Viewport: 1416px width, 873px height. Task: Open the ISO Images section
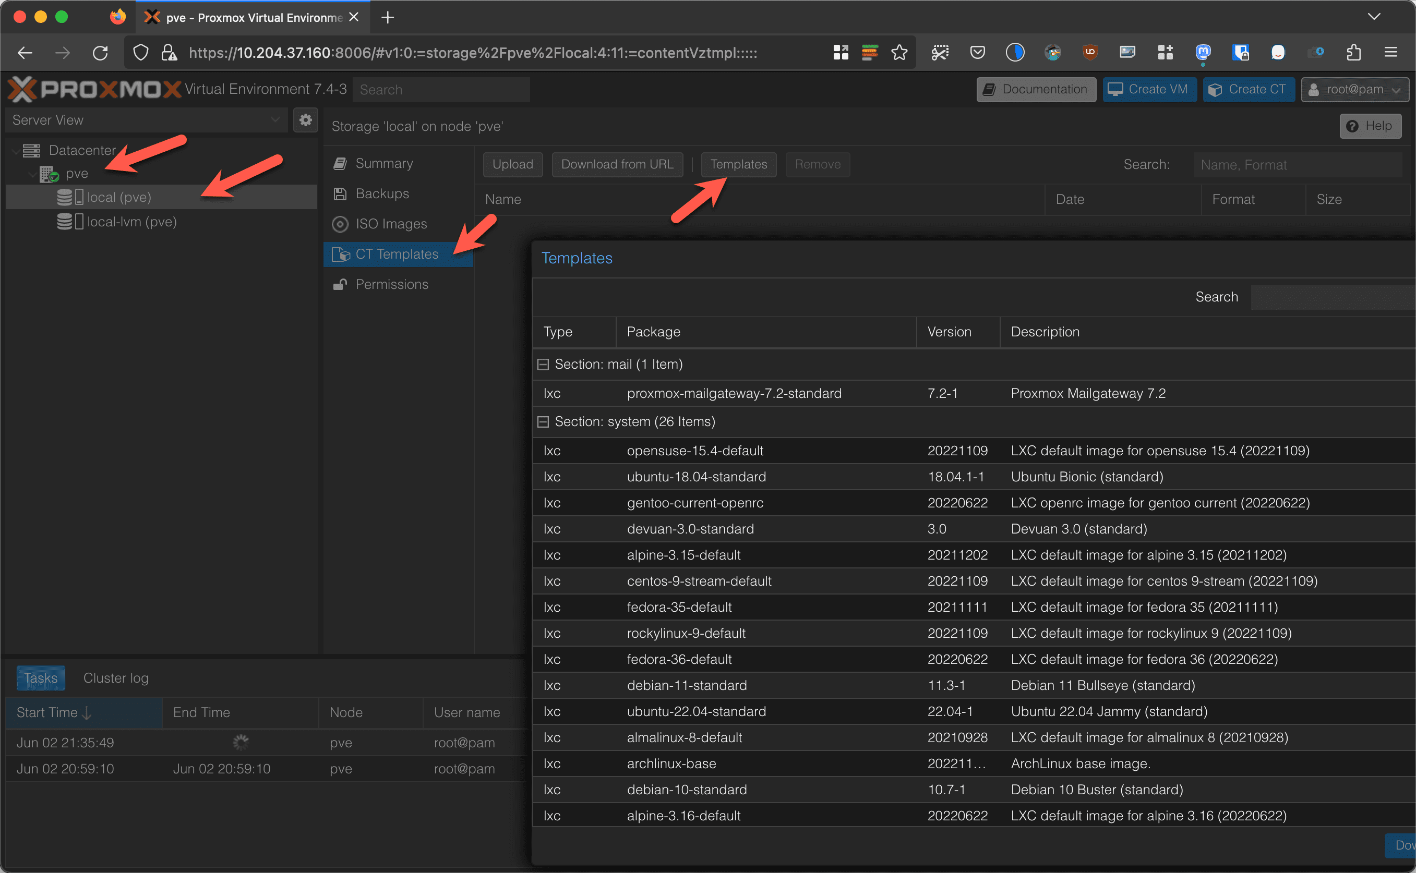pyautogui.click(x=398, y=224)
